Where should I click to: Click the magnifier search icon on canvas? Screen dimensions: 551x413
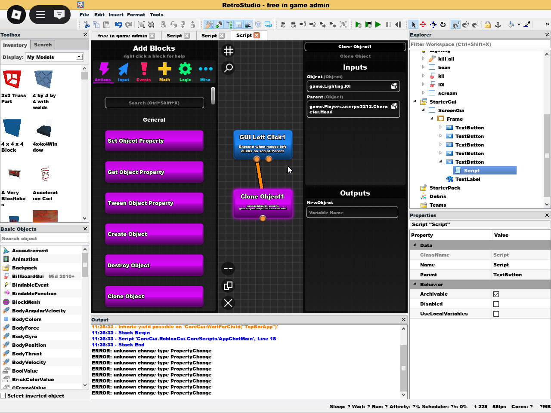pos(228,68)
